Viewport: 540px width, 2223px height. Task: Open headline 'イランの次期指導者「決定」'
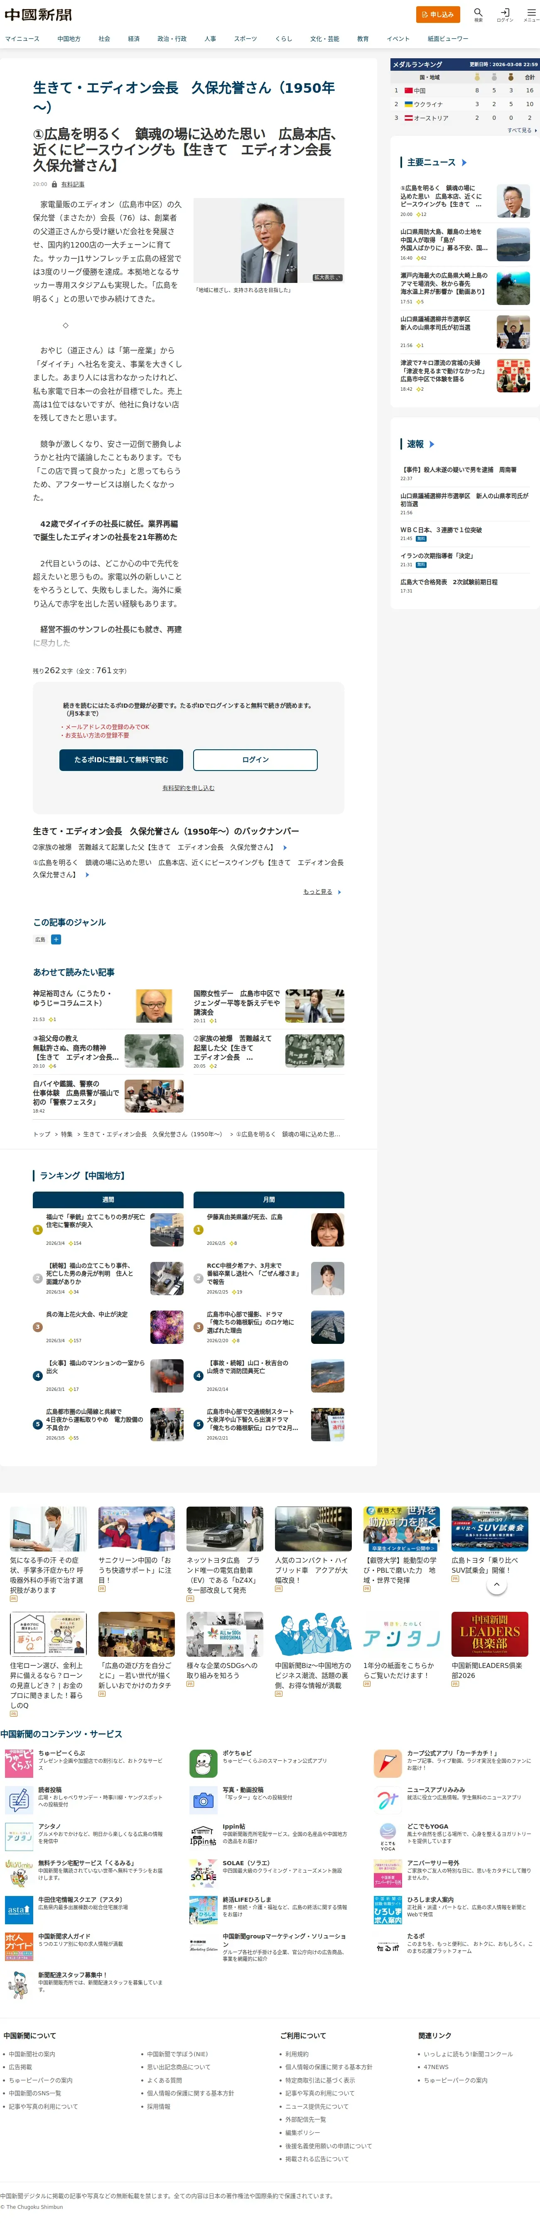tap(437, 556)
